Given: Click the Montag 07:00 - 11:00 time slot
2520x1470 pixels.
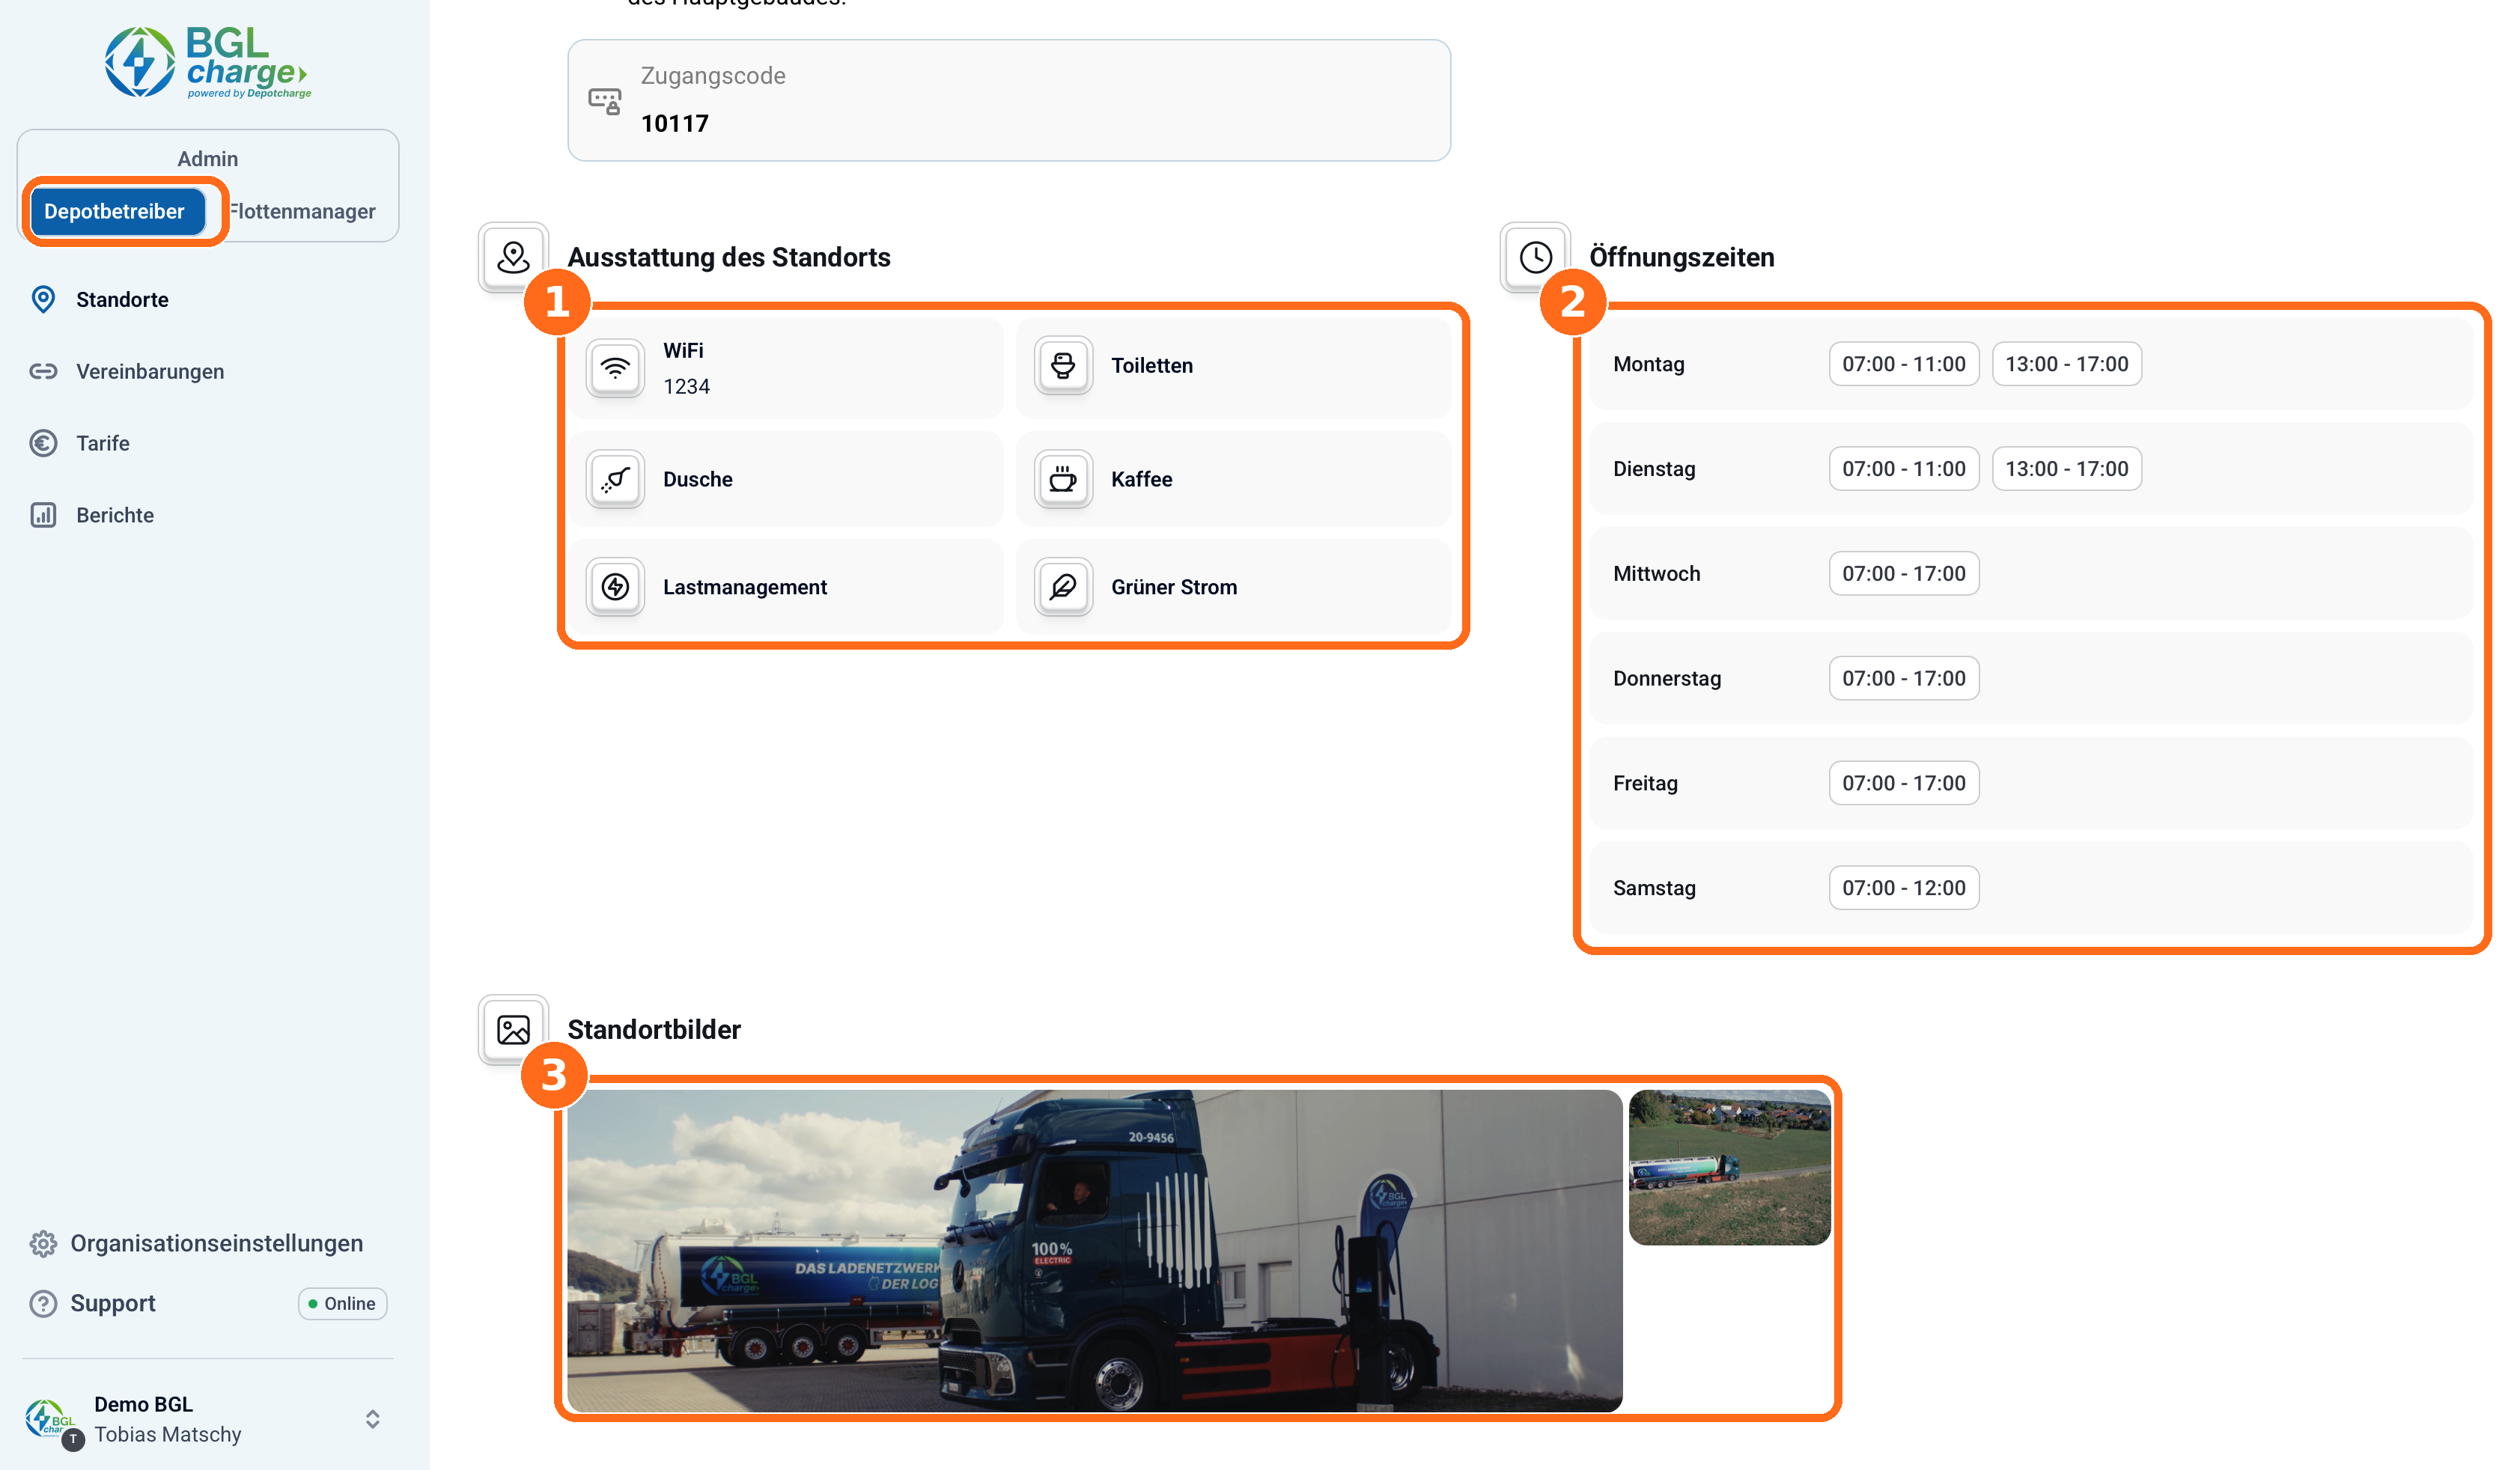Looking at the screenshot, I should pos(1904,364).
